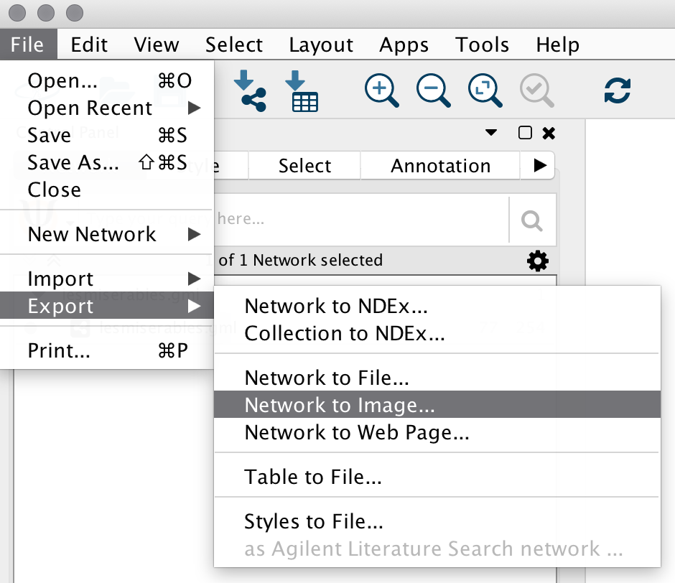Choose Save As... from File menu
675x583 pixels.
[107, 162]
